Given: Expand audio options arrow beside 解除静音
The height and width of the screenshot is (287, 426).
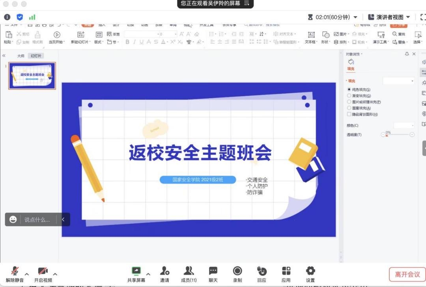Looking at the screenshot, I should 27,274.
